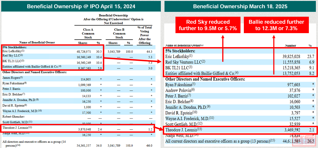This screenshot has width=318, height=148.
Task: Click '5% Stockholders:' heading in 2025 table
Action: coord(181,51)
